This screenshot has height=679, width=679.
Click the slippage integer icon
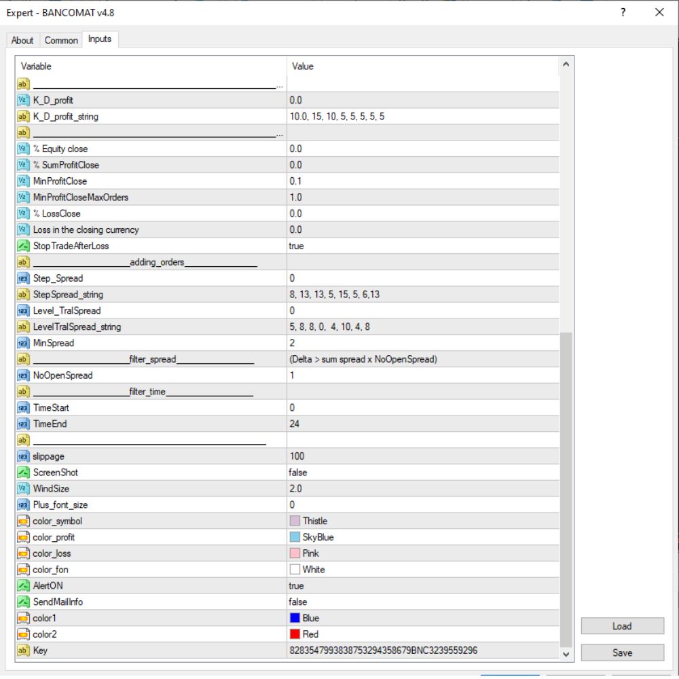click(x=23, y=456)
